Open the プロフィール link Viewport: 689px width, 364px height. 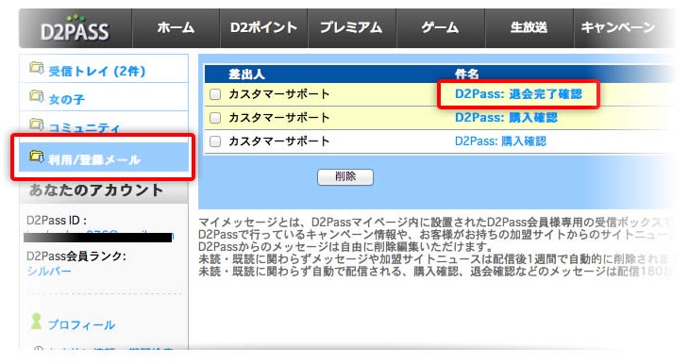(x=82, y=325)
